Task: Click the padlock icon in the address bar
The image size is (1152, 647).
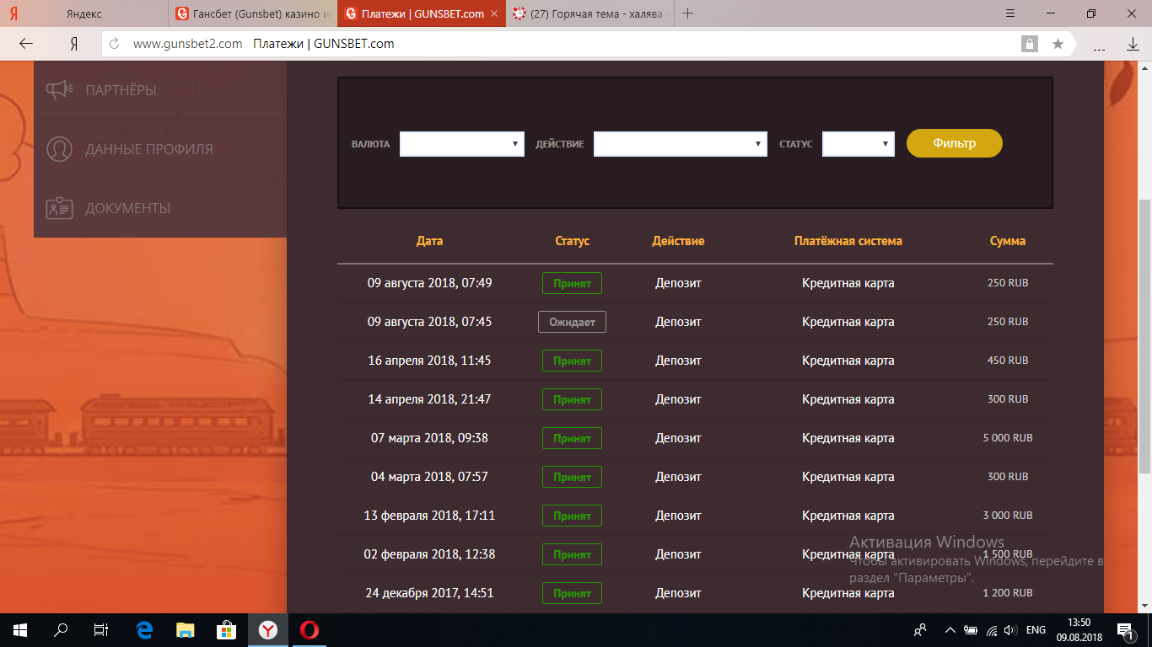Action: pyautogui.click(x=1029, y=44)
